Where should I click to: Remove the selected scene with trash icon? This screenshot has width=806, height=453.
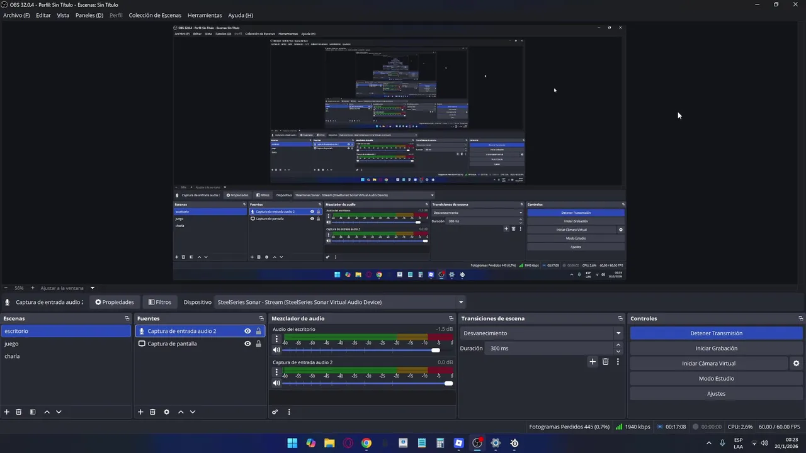click(19, 412)
